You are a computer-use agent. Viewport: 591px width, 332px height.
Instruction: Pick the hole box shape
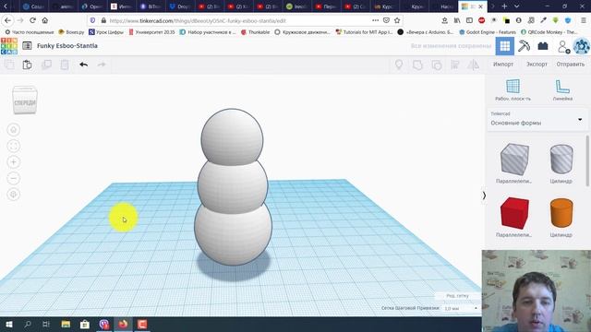click(514, 160)
